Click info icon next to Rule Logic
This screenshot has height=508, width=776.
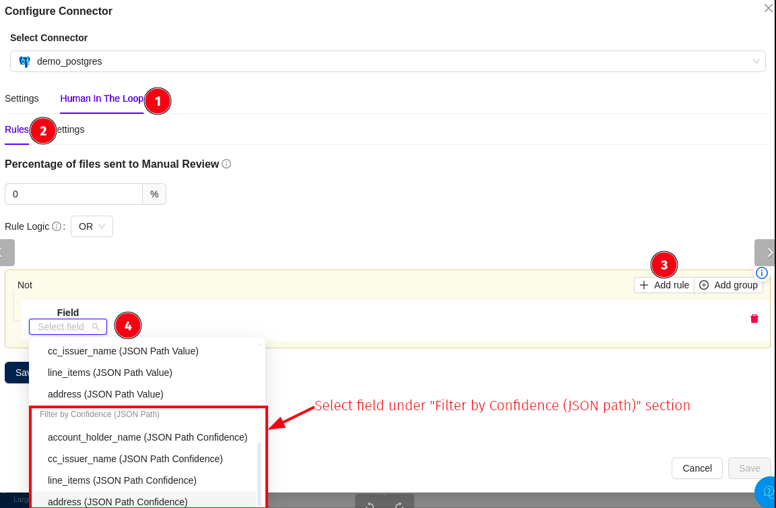coord(57,226)
